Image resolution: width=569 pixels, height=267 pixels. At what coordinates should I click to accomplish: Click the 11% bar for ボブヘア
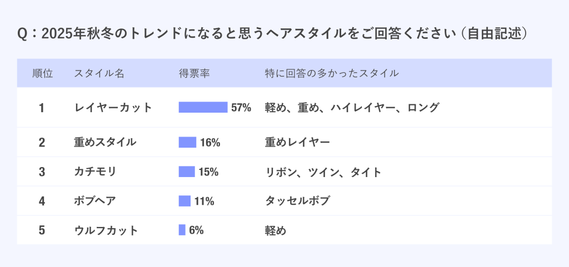coord(184,201)
